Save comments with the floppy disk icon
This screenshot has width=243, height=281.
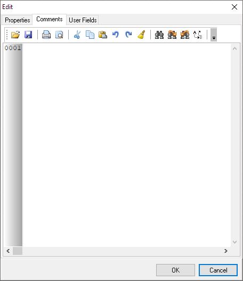[28, 35]
